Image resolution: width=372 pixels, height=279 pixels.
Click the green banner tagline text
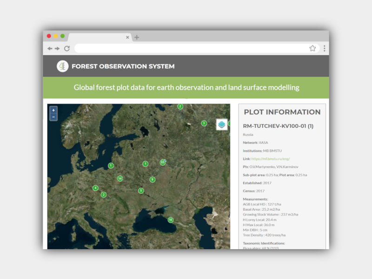[x=186, y=87]
